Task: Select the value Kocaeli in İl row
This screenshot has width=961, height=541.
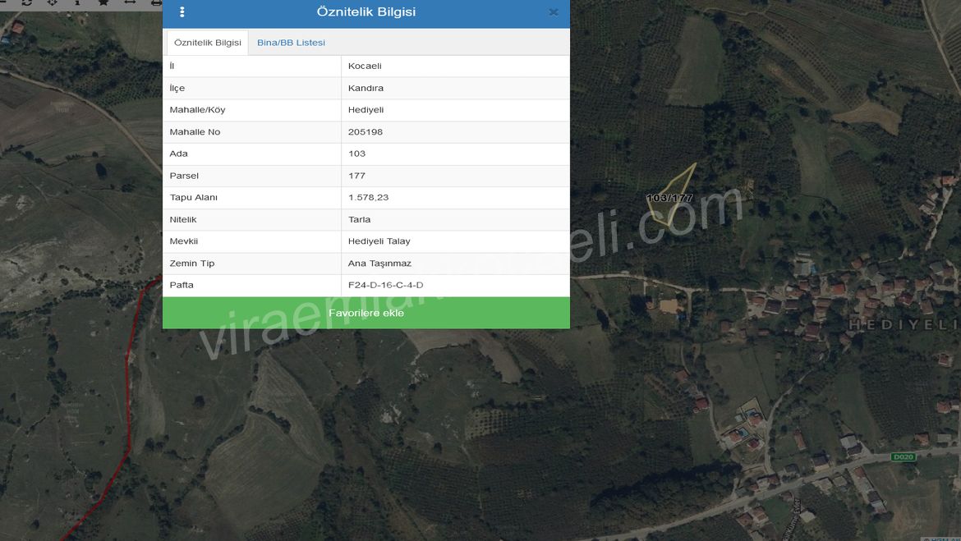Action: point(365,66)
